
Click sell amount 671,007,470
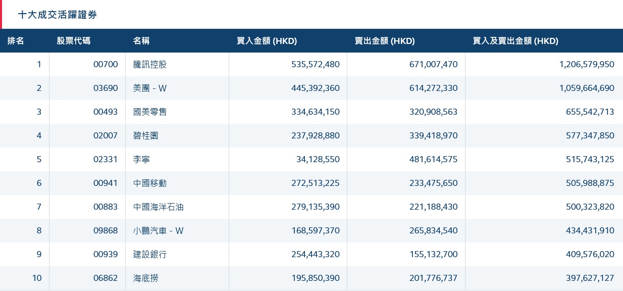(434, 64)
